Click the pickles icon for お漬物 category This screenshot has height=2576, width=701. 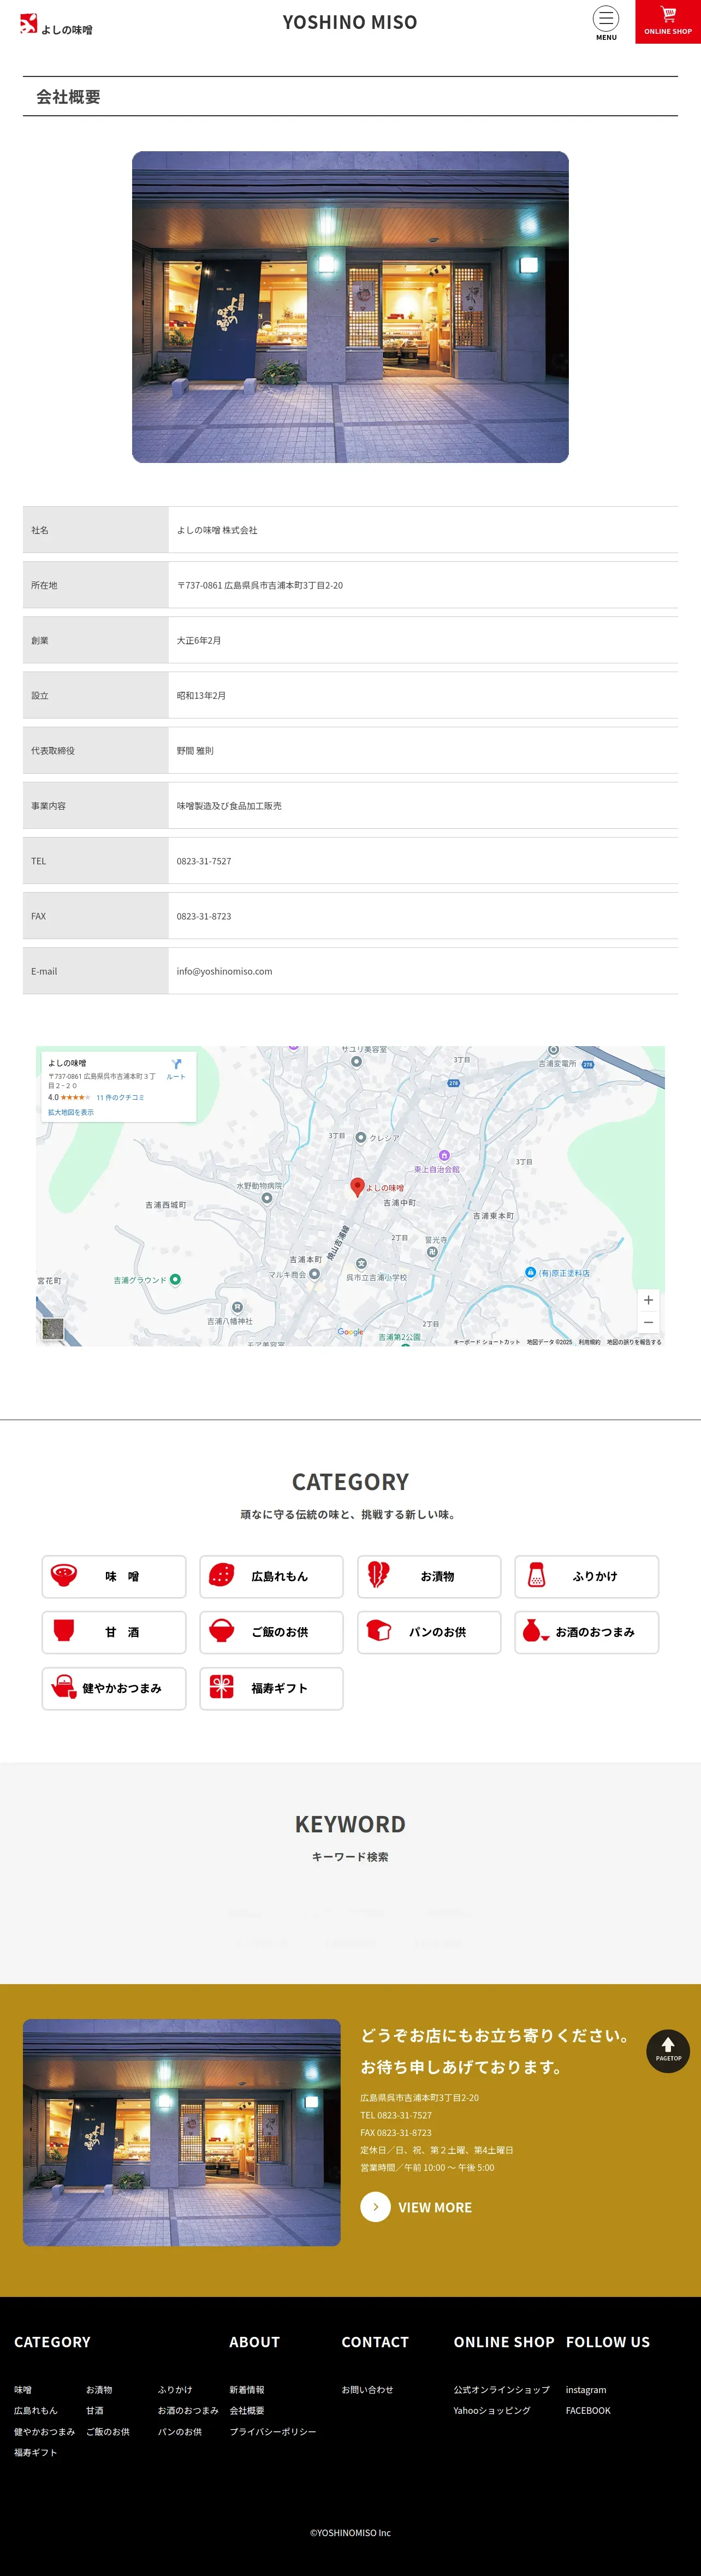click(378, 1575)
